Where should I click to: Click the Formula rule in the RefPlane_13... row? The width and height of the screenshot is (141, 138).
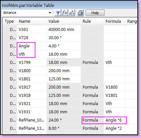[92, 128]
